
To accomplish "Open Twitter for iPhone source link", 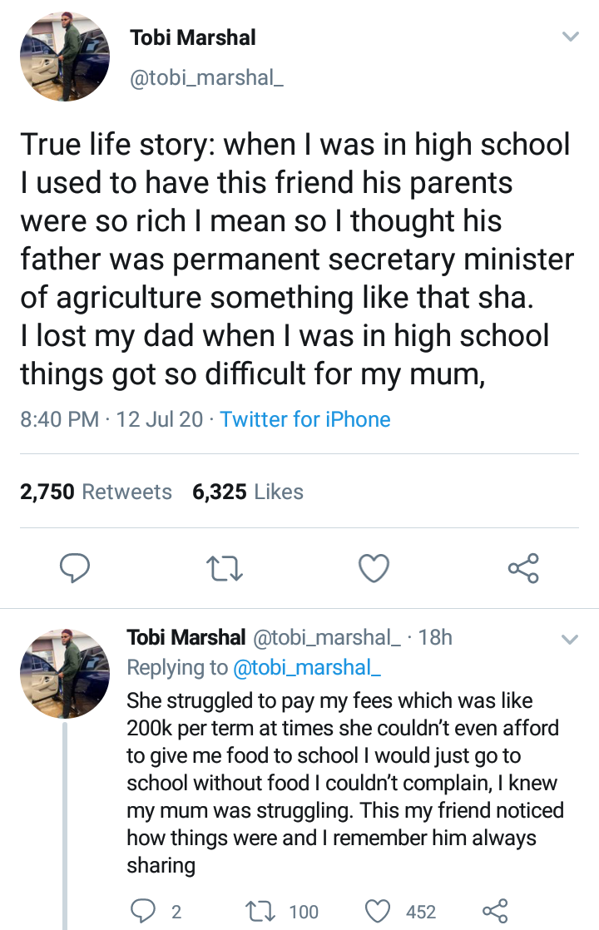I will 305,419.
